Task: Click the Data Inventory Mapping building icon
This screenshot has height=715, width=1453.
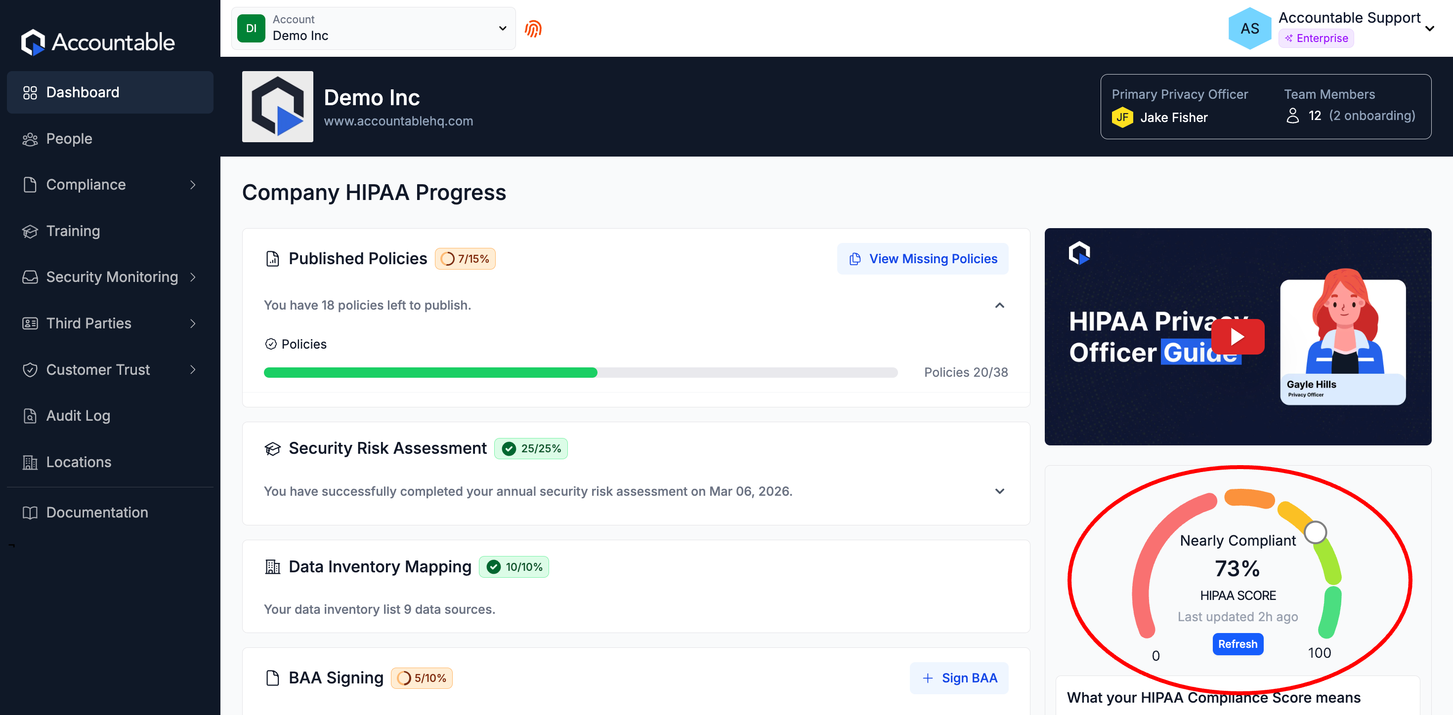Action: point(272,567)
